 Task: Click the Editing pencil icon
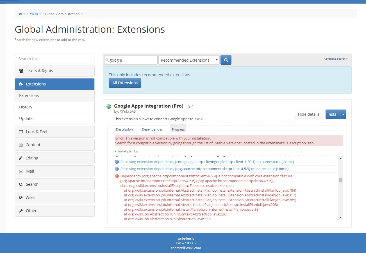tap(21, 158)
